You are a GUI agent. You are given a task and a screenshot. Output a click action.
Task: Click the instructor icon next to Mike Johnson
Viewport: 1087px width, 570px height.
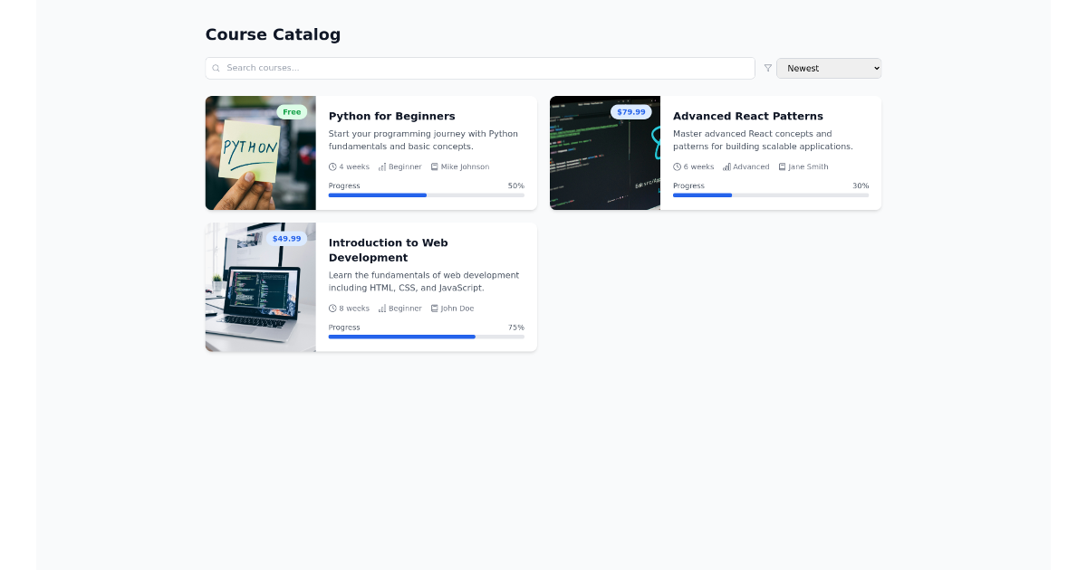tap(434, 166)
